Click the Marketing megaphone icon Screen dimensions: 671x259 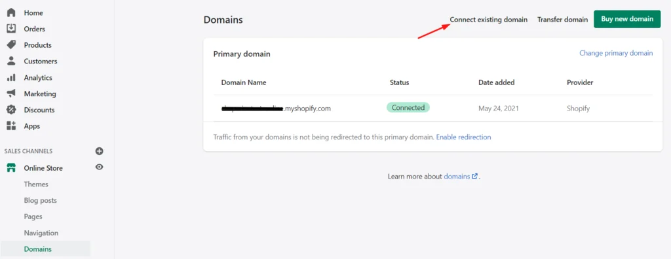[x=11, y=93]
